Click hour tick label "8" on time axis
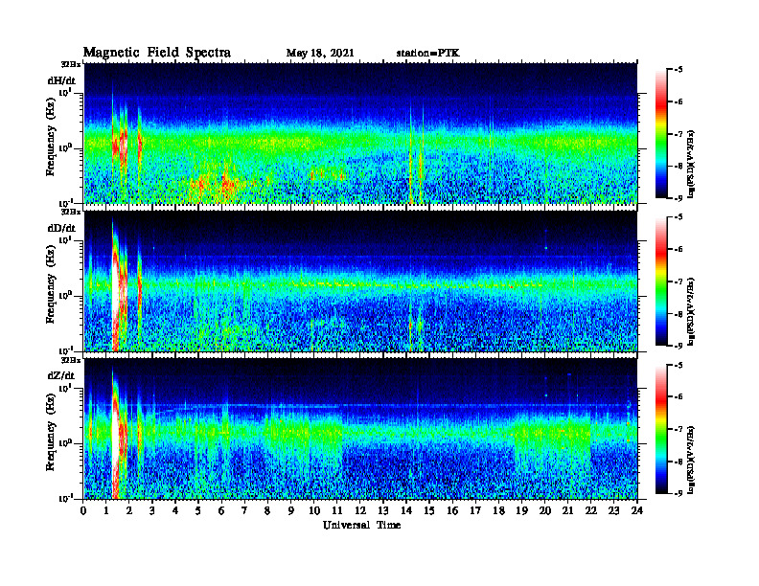The height and width of the screenshot is (586, 759). [267, 511]
